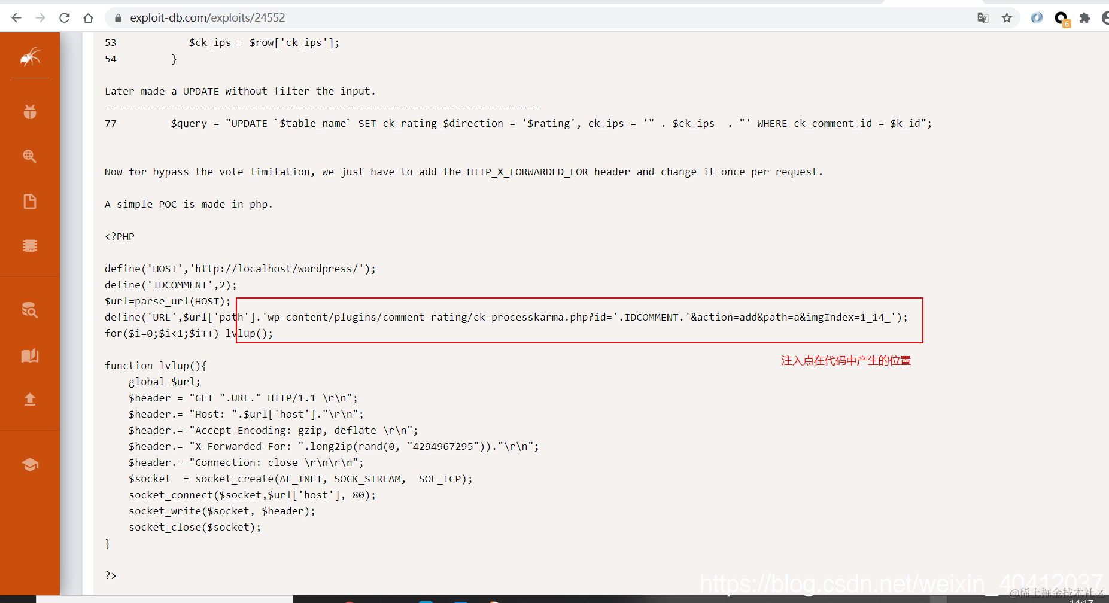
Task: Open Exploits bug icon in sidebar
Action: 30,112
